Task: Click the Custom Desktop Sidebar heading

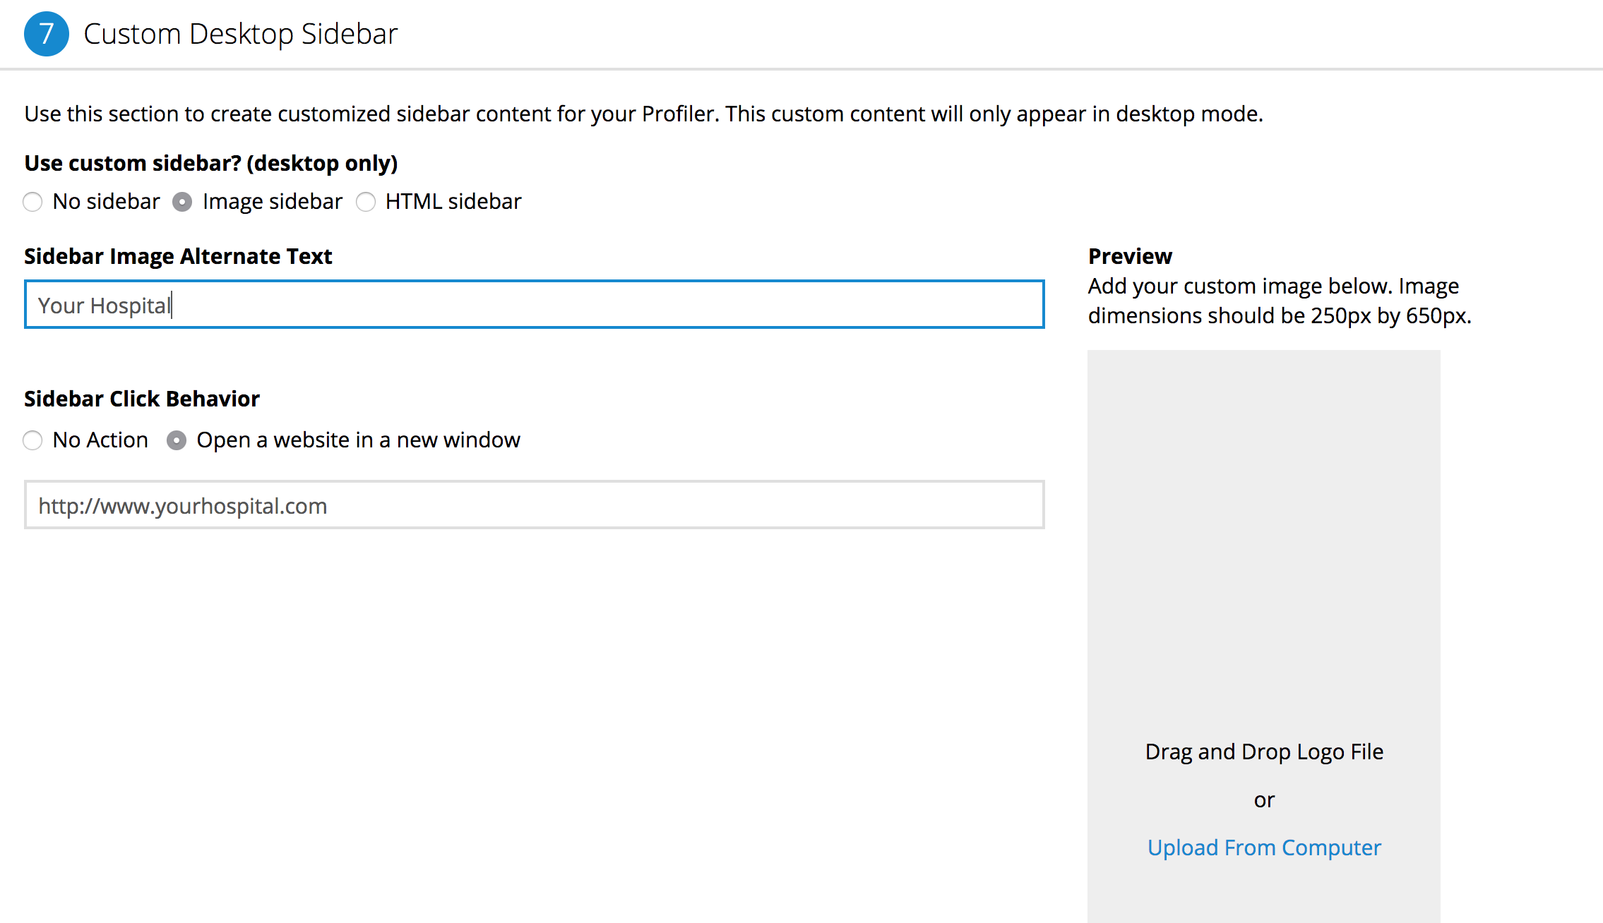Action: 241,34
